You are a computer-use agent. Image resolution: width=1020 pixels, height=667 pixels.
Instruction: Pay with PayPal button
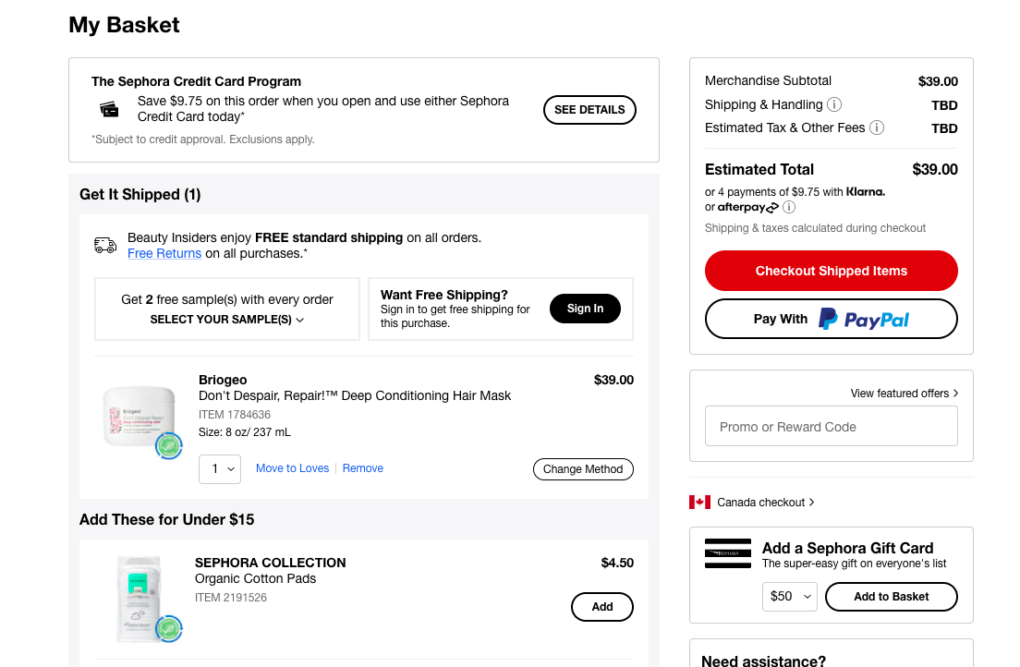point(831,319)
